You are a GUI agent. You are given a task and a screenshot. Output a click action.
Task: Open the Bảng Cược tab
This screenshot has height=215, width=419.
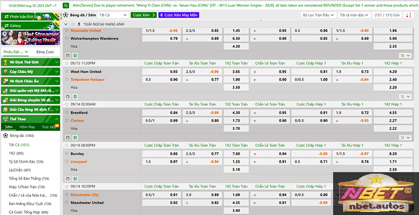click(x=45, y=52)
